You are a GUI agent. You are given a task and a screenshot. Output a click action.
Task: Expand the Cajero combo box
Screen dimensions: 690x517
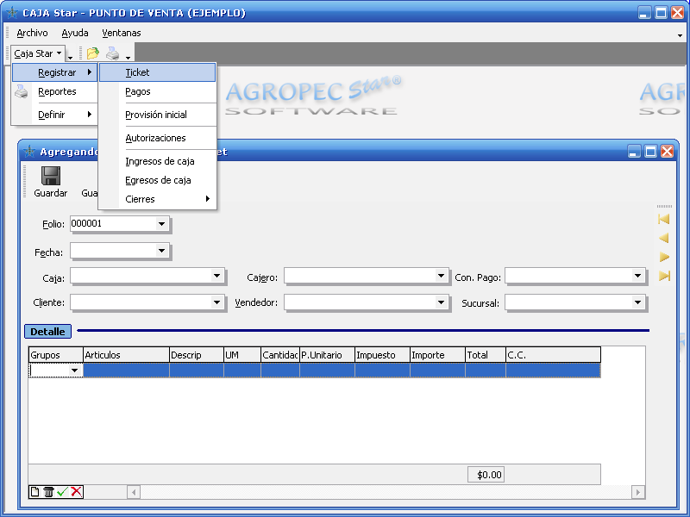(x=441, y=276)
